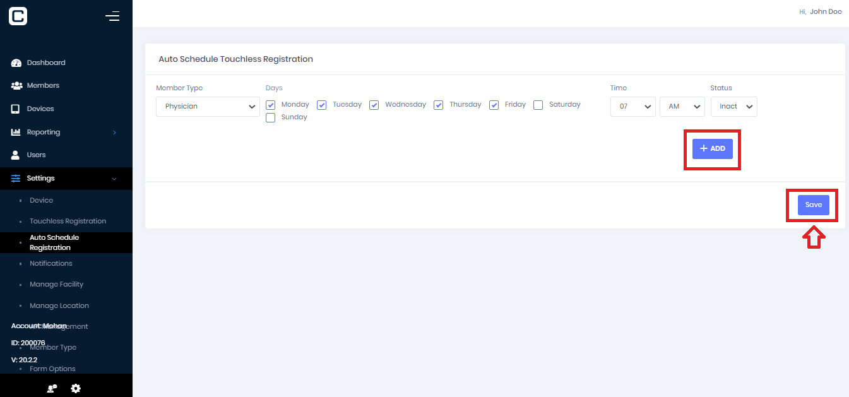This screenshot has height=397, width=849.
Task: Check the Sunday checkbox
Action: (x=271, y=117)
